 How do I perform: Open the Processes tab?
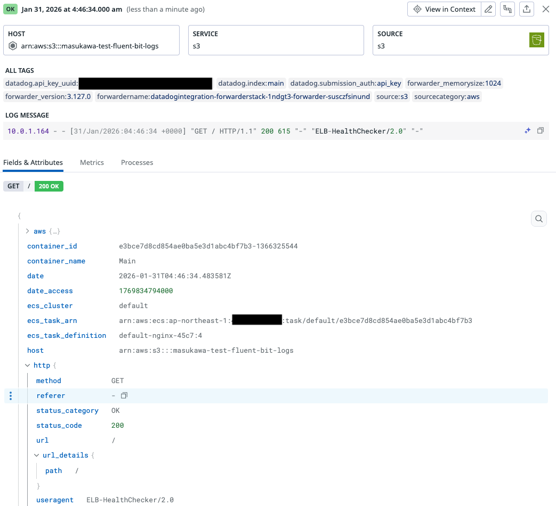tap(137, 163)
